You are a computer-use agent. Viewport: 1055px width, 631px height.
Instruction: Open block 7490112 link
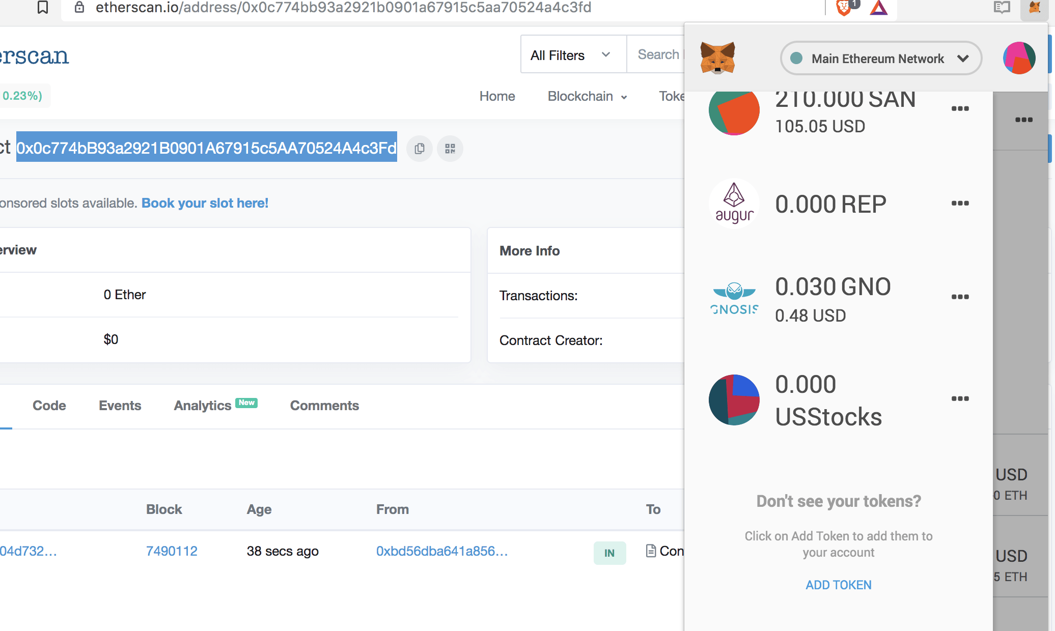pos(172,551)
